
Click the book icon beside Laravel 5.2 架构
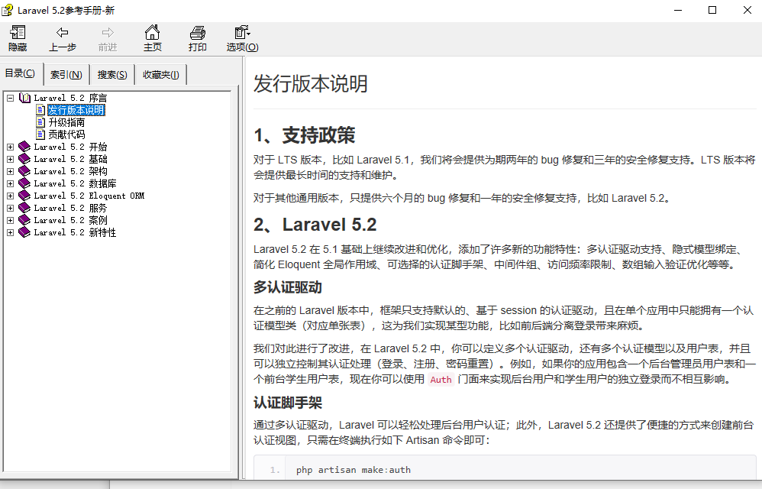tap(23, 170)
